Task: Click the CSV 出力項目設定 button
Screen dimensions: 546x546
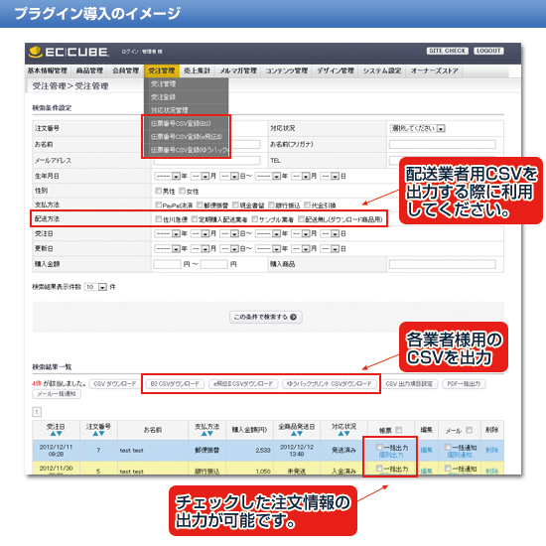Action: [409, 384]
